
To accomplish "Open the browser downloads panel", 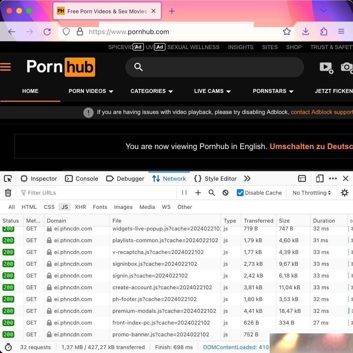I will (x=306, y=31).
